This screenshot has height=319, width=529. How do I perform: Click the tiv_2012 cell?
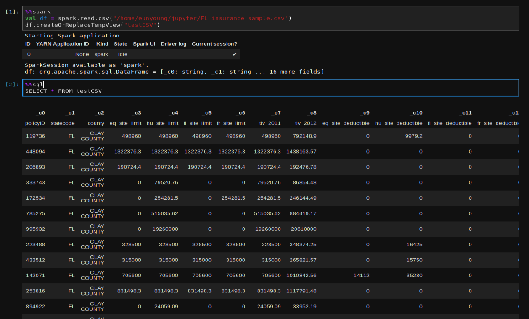click(x=306, y=123)
